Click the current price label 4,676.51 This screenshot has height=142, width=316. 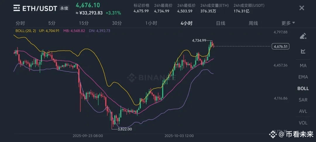coord(280,46)
